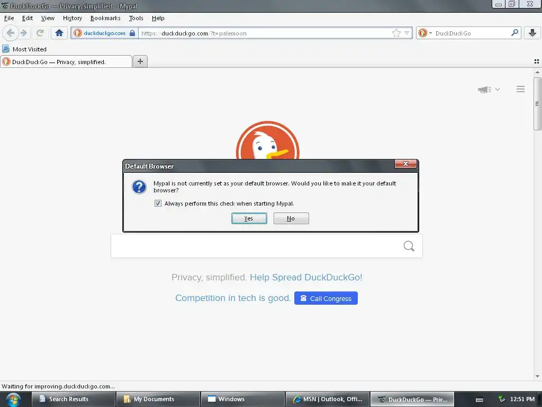Click vertical scrollbar up arrow

[537, 72]
